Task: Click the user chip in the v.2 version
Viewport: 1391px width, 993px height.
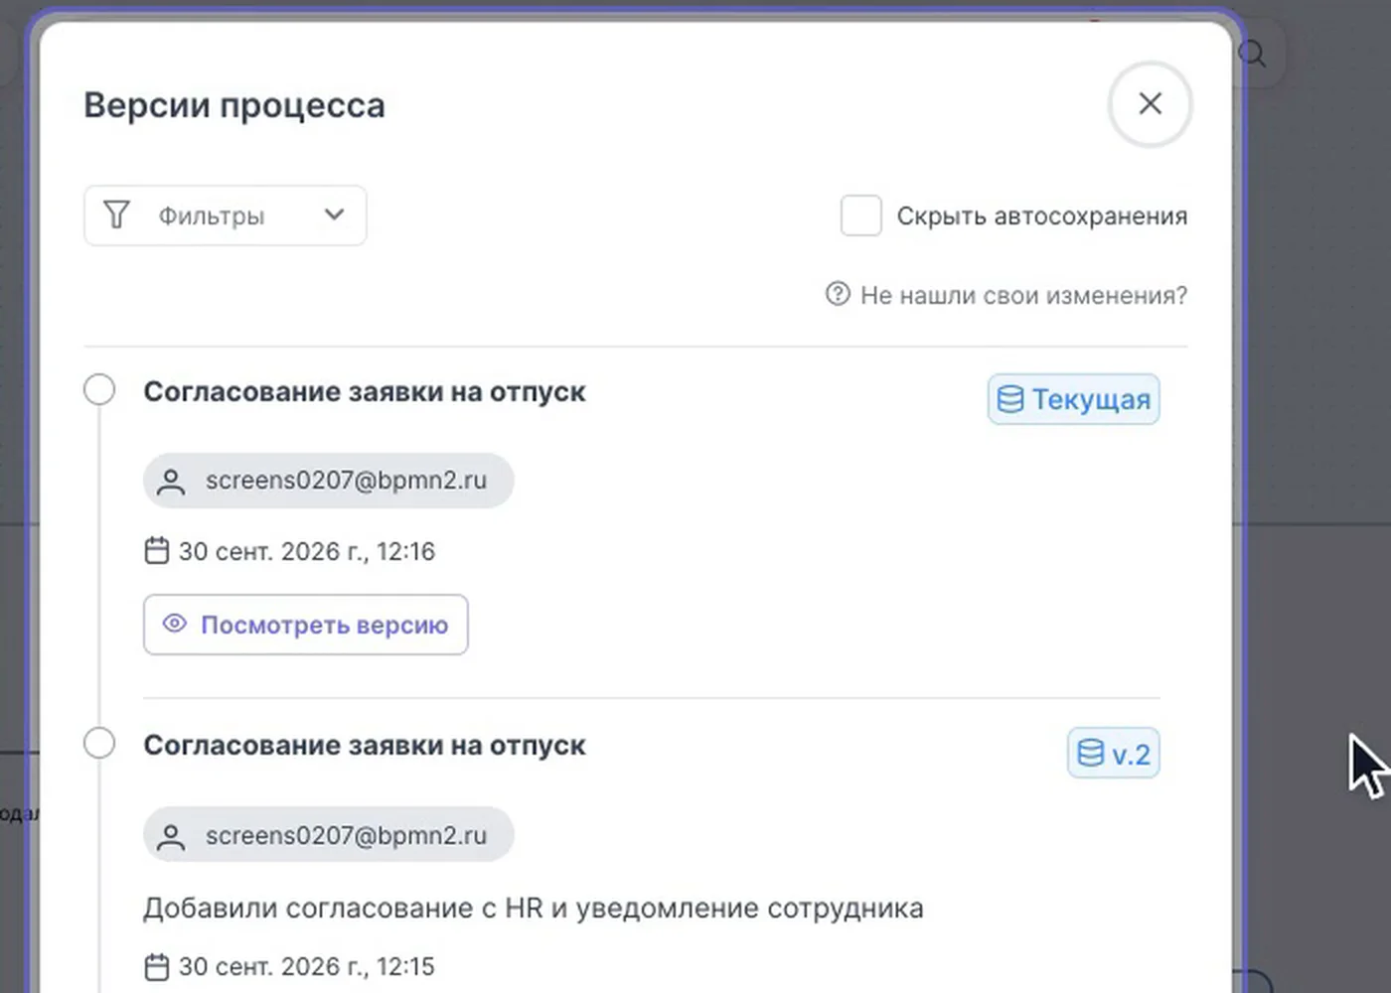Action: tap(329, 835)
